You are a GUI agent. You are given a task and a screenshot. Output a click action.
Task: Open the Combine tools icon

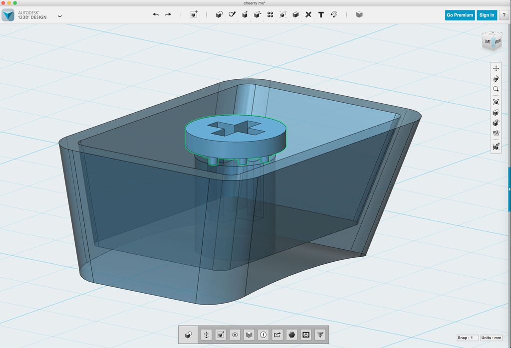pyautogui.click(x=295, y=14)
